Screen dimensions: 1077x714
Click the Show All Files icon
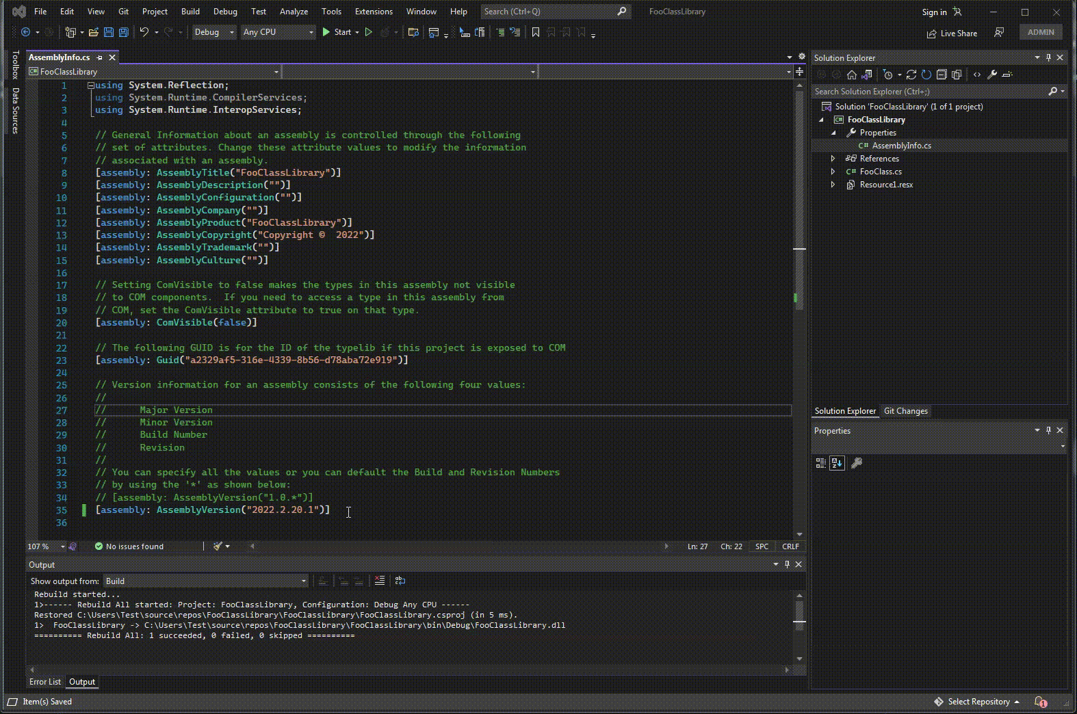(x=957, y=75)
